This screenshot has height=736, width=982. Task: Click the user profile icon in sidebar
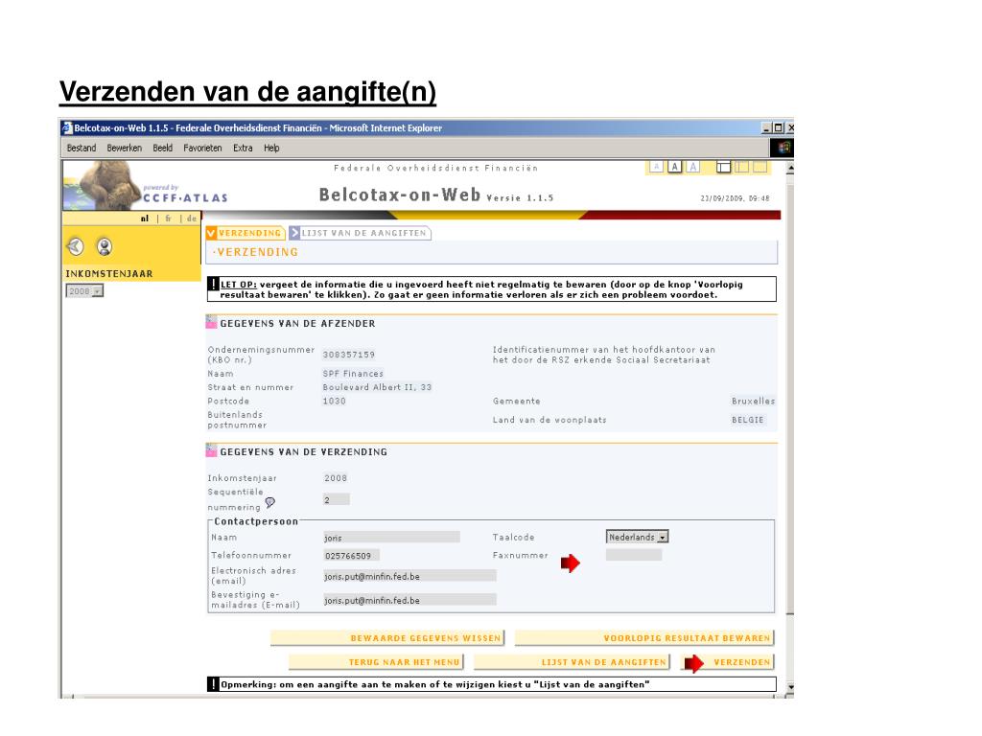(x=105, y=246)
